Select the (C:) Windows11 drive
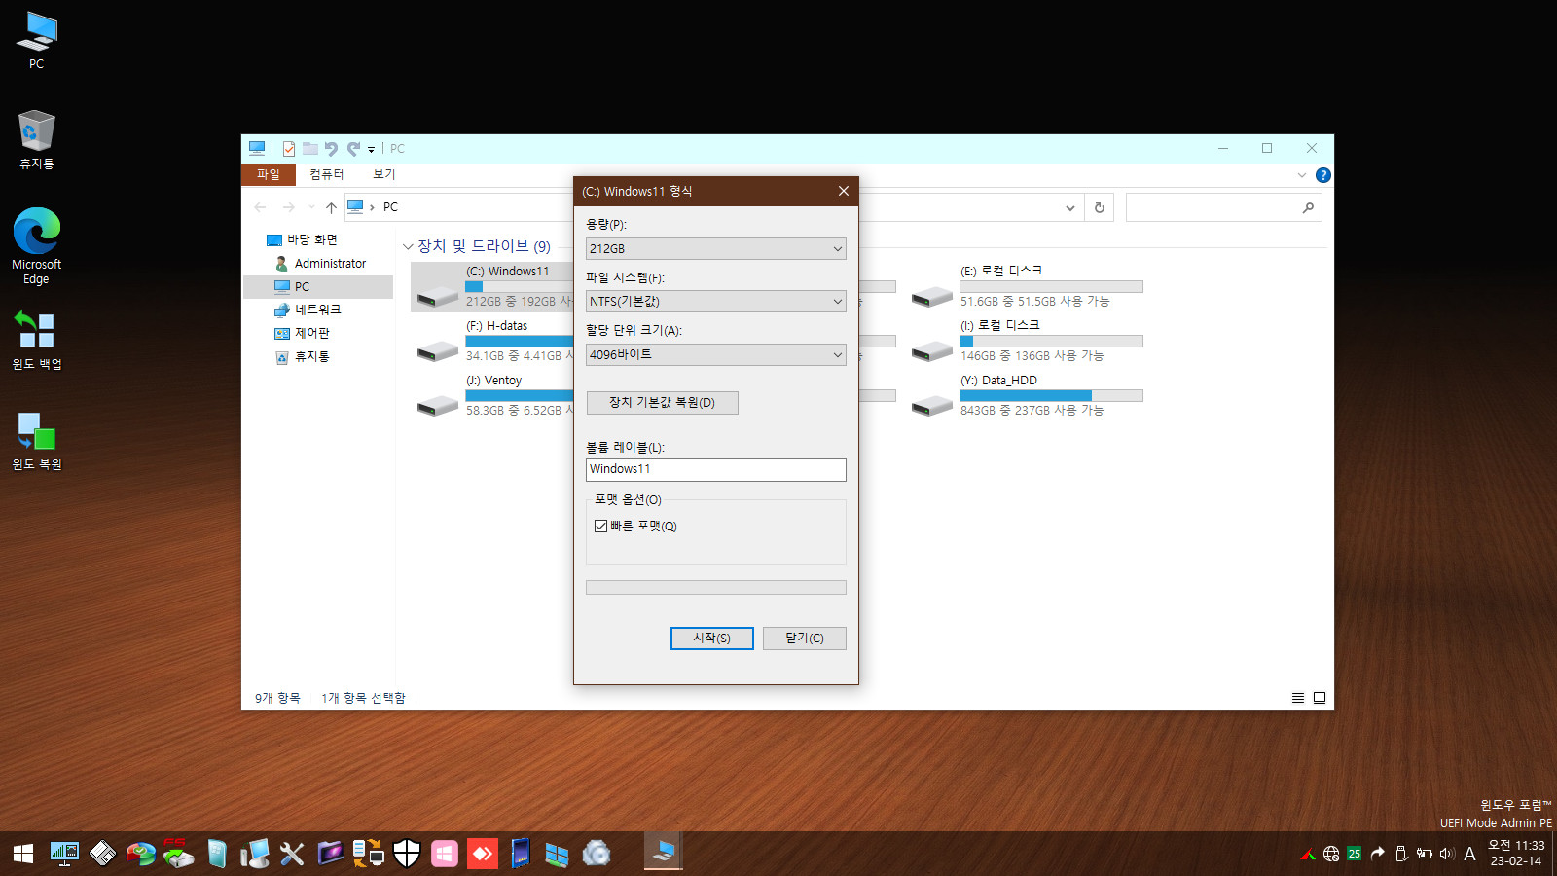Image resolution: width=1557 pixels, height=876 pixels. tap(493, 287)
